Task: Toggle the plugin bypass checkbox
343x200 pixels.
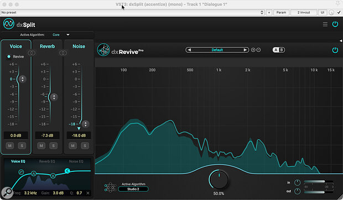Action: [x=339, y=13]
